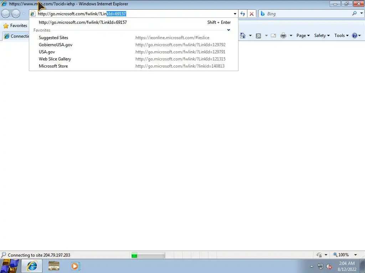Image resolution: width=365 pixels, height=273 pixels.
Task: Open the Tools menu
Action: 341,36
